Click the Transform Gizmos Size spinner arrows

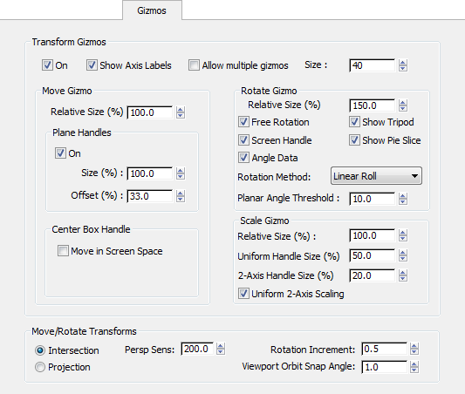click(x=403, y=65)
